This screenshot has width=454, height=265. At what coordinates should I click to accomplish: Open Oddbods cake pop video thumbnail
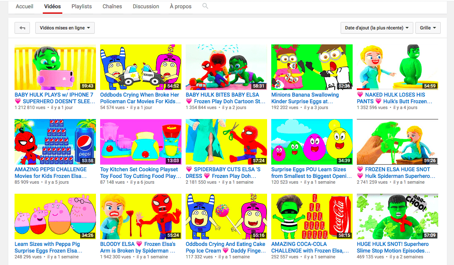(226, 216)
